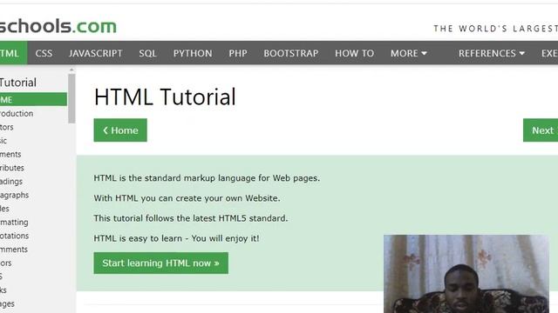This screenshot has width=558, height=313.
Task: Click text 'This tutorial follows the latest HTML5 standard'
Action: click(190, 218)
